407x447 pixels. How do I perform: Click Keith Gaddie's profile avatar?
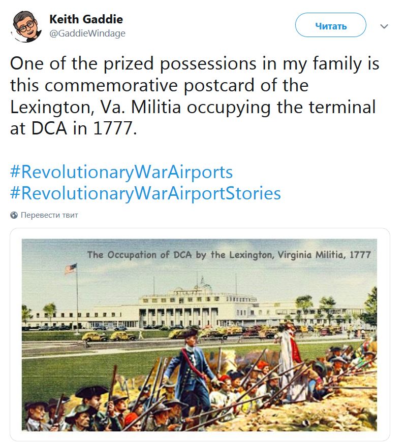[x=26, y=26]
